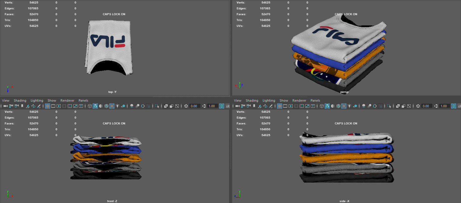Click 2D Pan/Zoom icon in front panel toolbar
This screenshot has width=461, height=203.
tap(33, 106)
